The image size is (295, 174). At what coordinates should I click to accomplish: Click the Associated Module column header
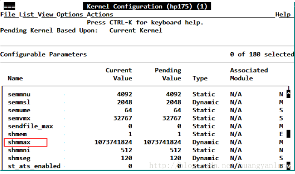tap(249, 74)
